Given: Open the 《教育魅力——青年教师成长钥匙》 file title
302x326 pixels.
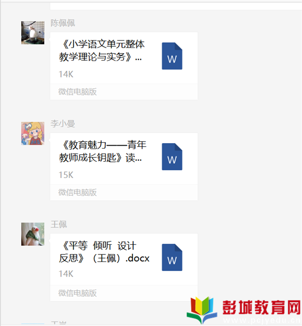Looking at the screenshot, I should 103,151.
